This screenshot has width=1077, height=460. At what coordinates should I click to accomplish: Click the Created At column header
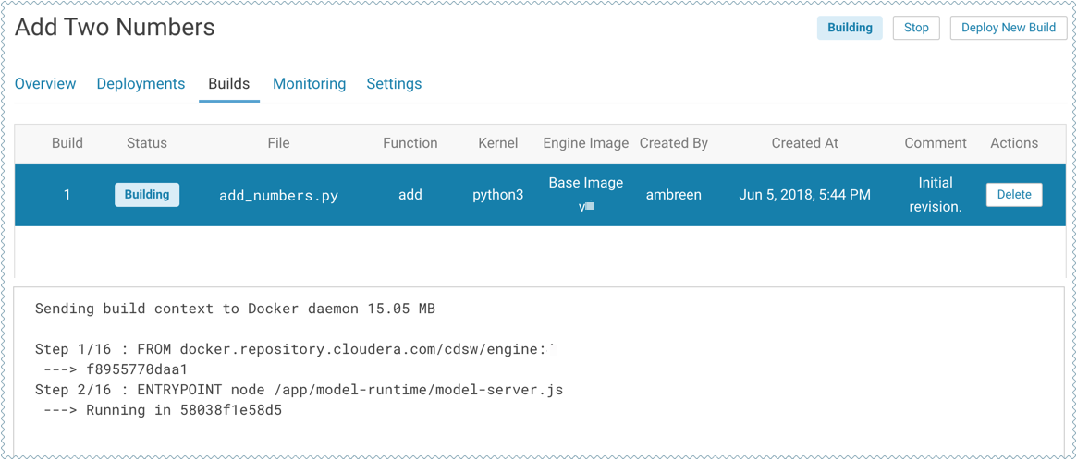coord(804,143)
